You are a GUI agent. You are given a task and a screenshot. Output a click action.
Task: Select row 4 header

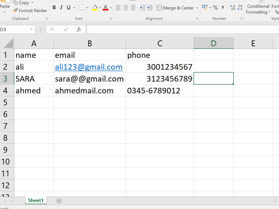7,91
